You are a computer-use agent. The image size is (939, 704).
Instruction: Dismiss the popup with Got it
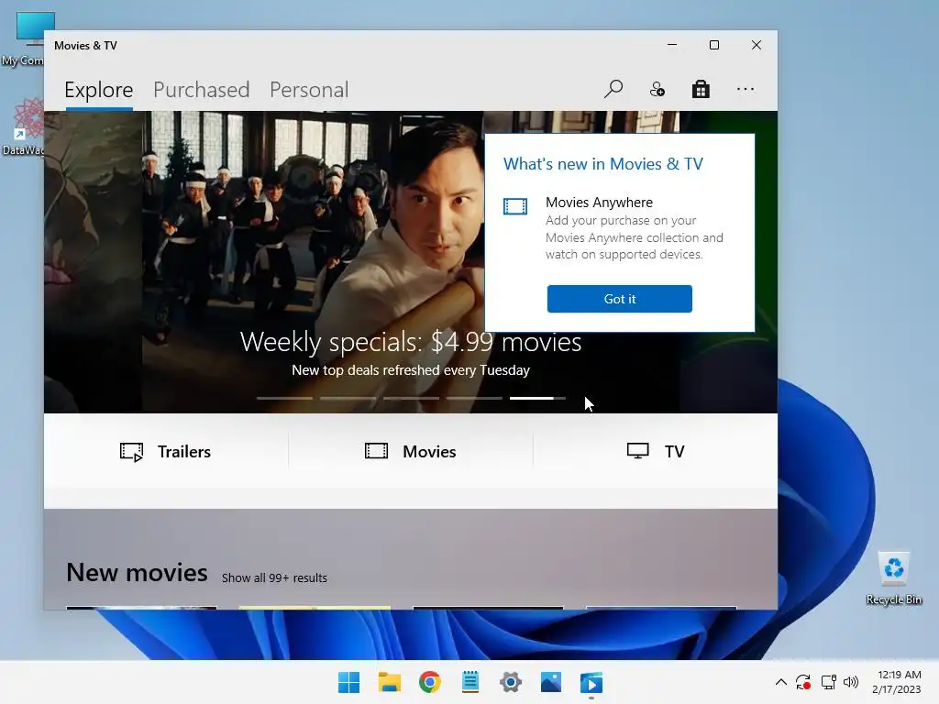tap(619, 299)
